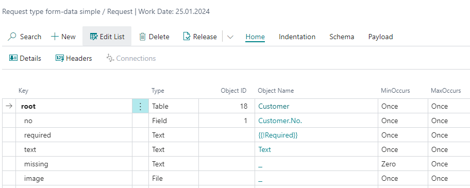Sort by the Object Name column header
Screen dimensions: 470x188
[x=276, y=91]
